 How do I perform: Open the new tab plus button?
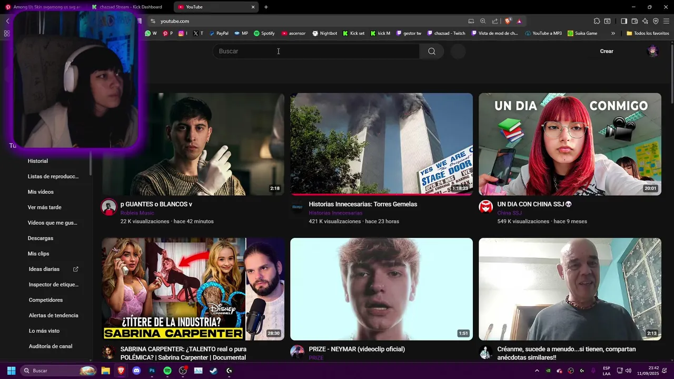click(x=266, y=7)
